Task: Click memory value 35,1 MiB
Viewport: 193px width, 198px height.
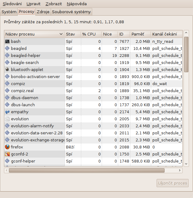Action: [x=141, y=91]
